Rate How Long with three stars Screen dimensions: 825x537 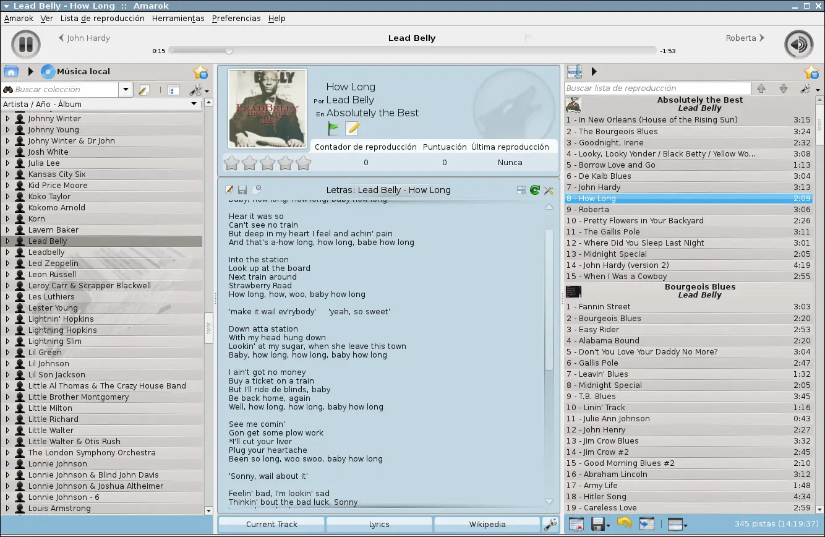click(267, 163)
